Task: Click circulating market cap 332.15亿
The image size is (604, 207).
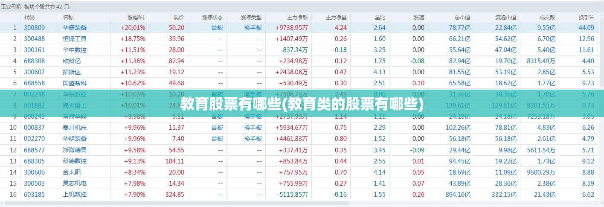Action: 504,194
